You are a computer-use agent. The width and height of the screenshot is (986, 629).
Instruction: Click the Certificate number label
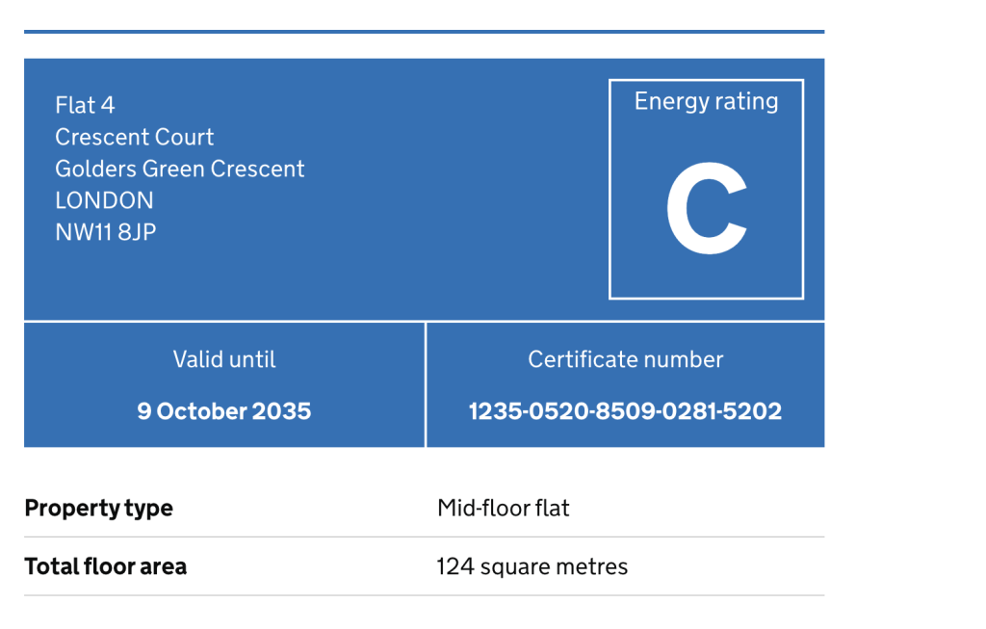[625, 360]
